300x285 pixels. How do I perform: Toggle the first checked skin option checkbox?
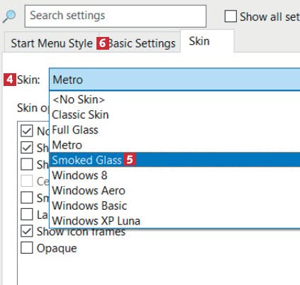(x=27, y=131)
